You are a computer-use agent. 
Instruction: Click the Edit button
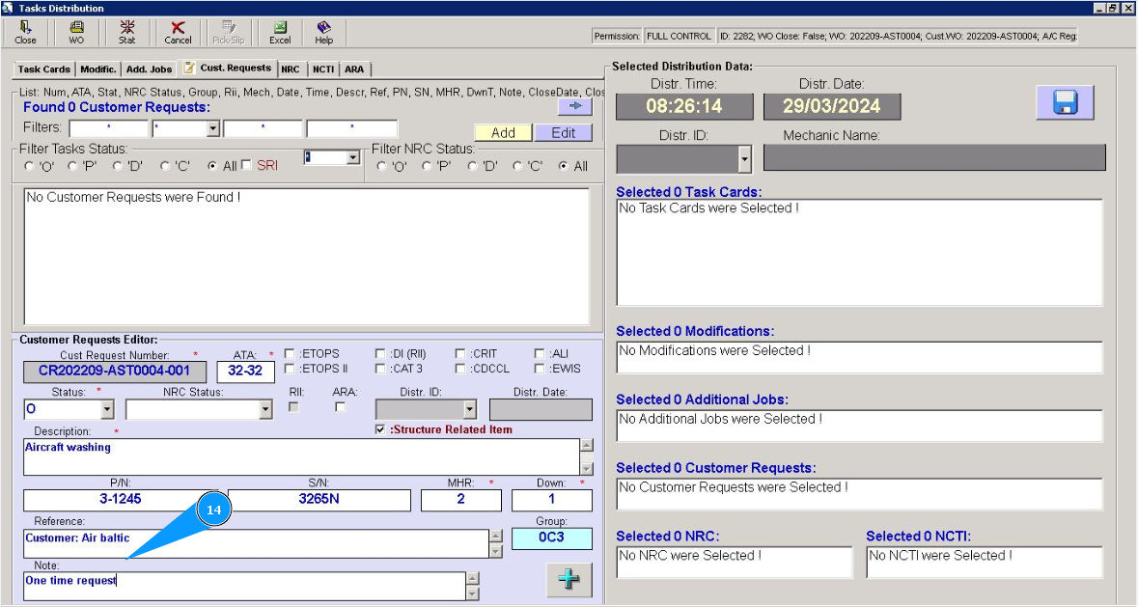pos(563,133)
